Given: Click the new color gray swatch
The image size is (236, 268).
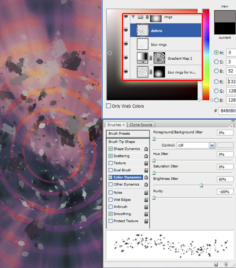Looking at the screenshot, I should point(225,17).
